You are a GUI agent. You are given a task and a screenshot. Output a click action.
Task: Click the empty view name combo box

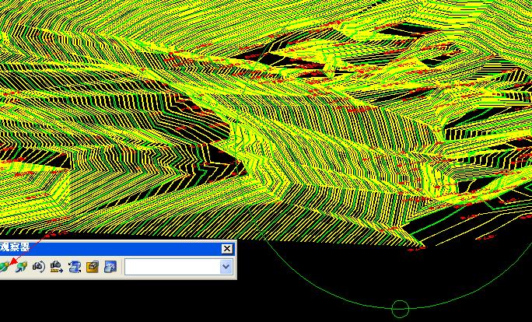[171, 267]
